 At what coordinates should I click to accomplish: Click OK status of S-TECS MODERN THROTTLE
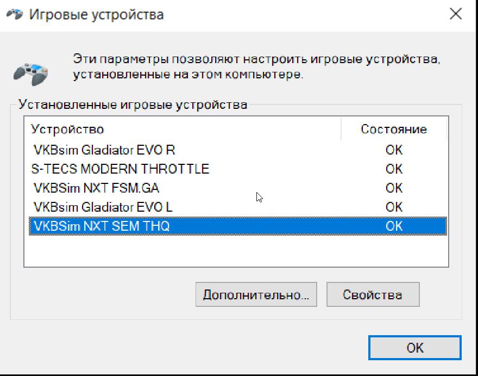tap(394, 169)
